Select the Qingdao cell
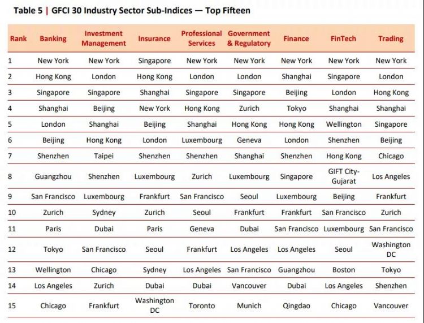This screenshot has height=323, width=424. (x=296, y=305)
